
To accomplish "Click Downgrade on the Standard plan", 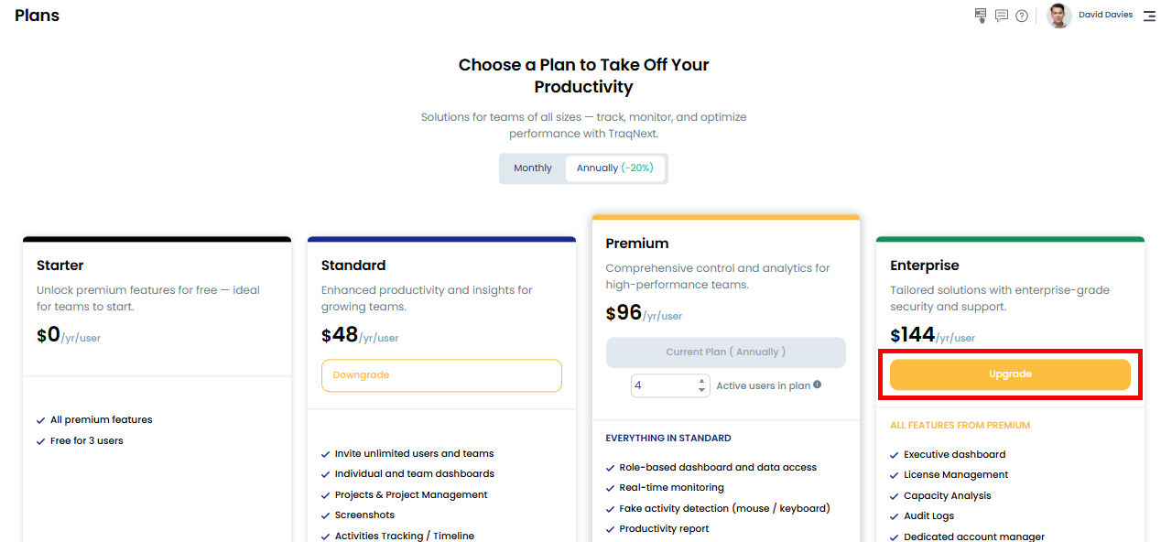I will (x=441, y=375).
